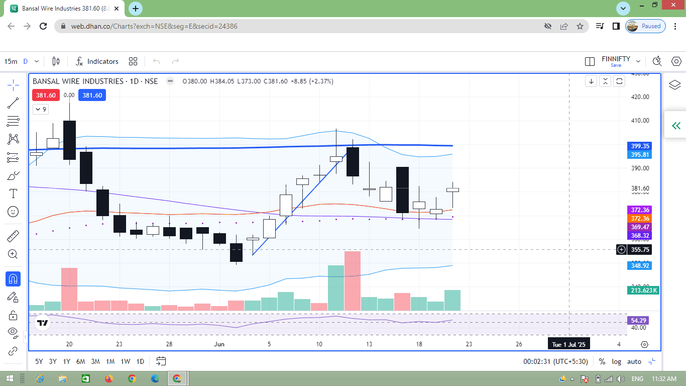
Task: Toggle the browser side panel
Action: [616, 26]
